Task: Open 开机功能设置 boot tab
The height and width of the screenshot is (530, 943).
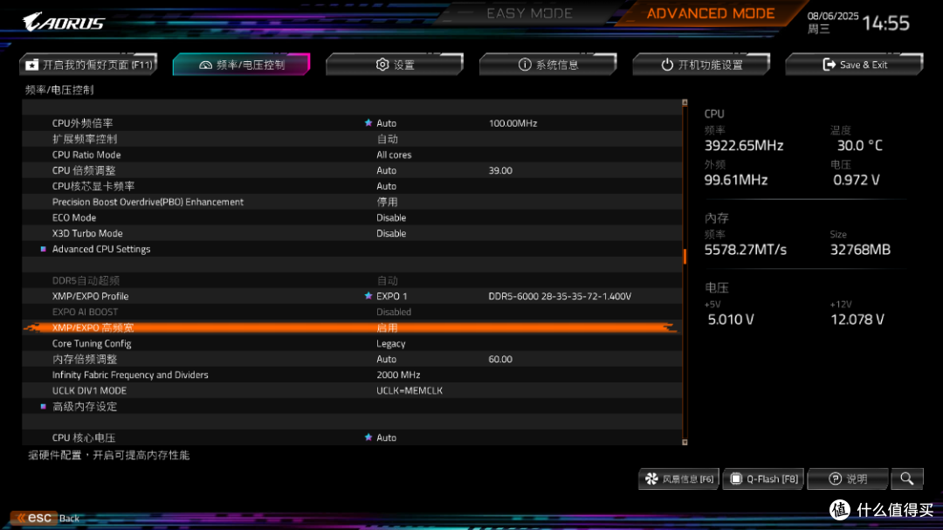Action: [701, 65]
